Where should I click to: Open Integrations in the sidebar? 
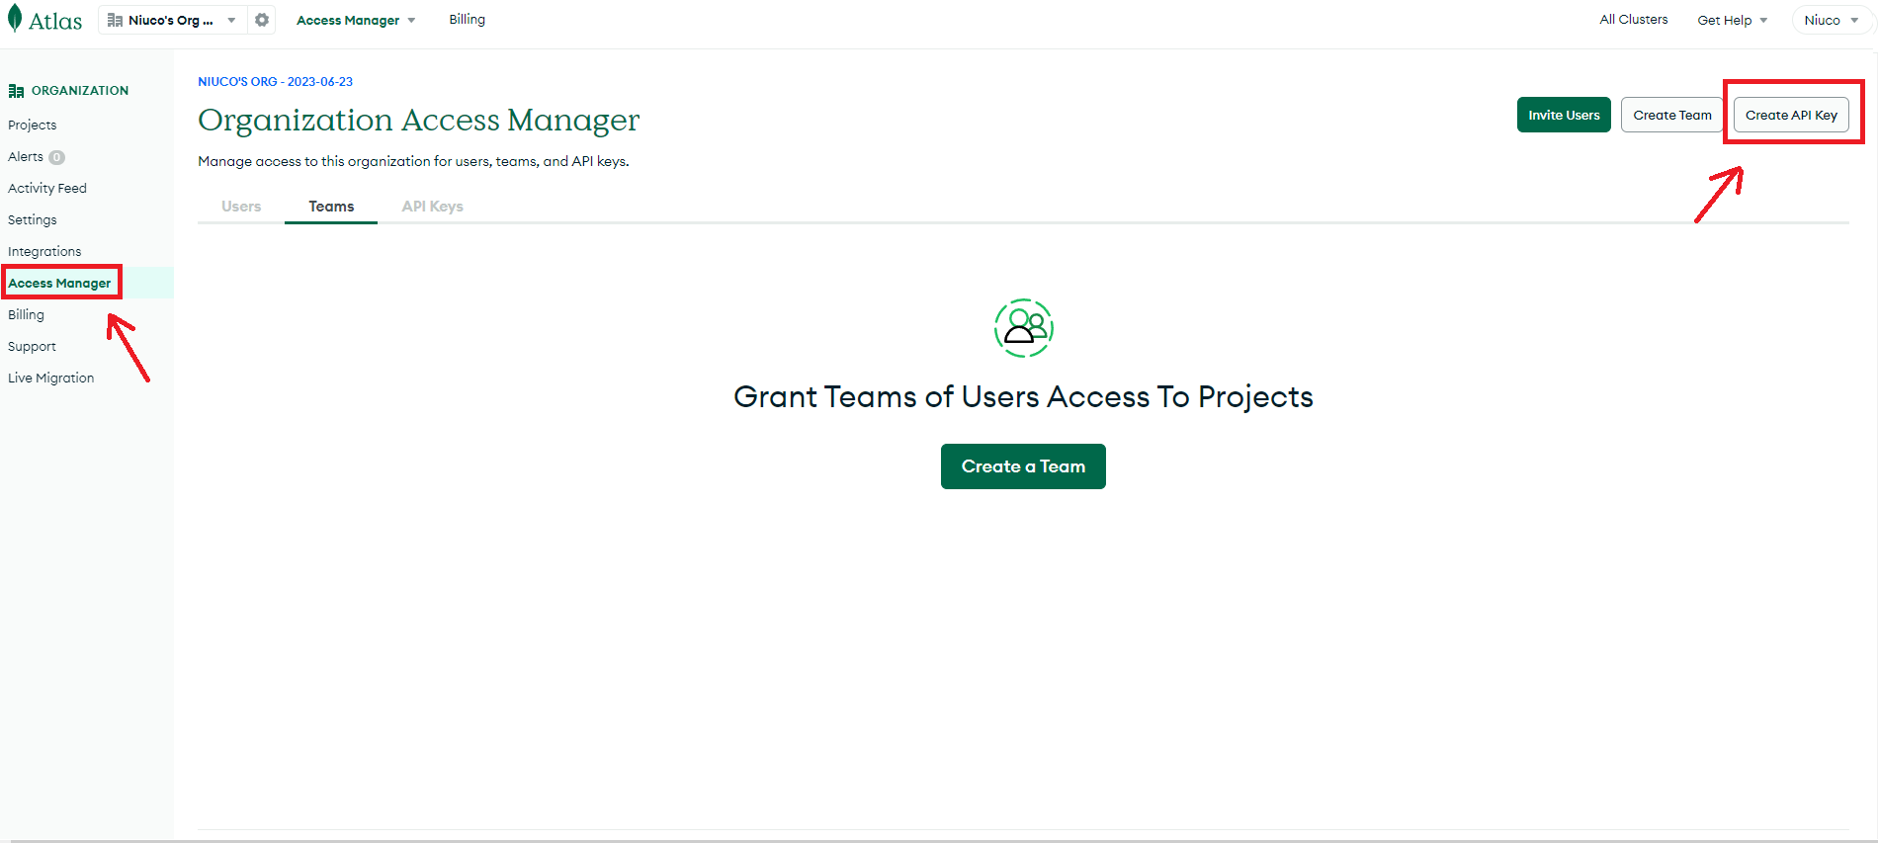coord(44,251)
